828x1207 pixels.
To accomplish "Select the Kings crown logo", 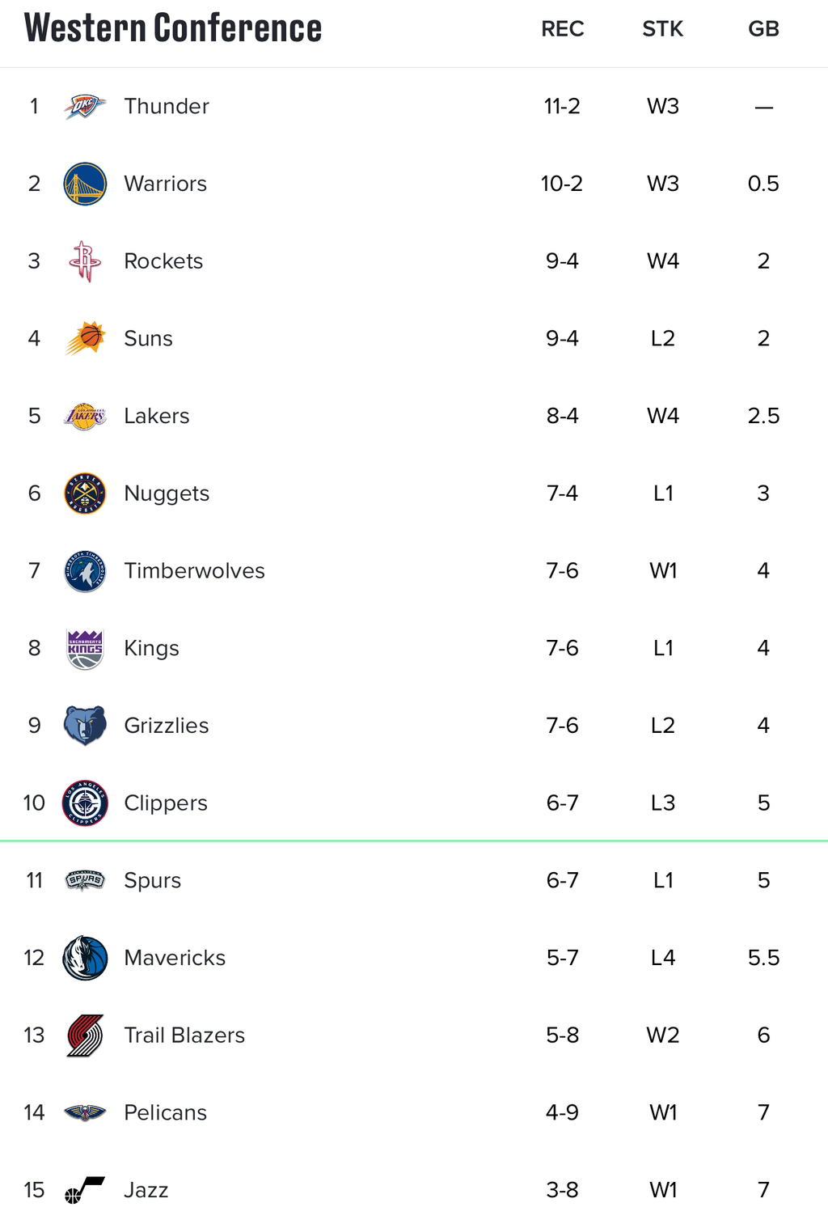I will [x=85, y=649].
